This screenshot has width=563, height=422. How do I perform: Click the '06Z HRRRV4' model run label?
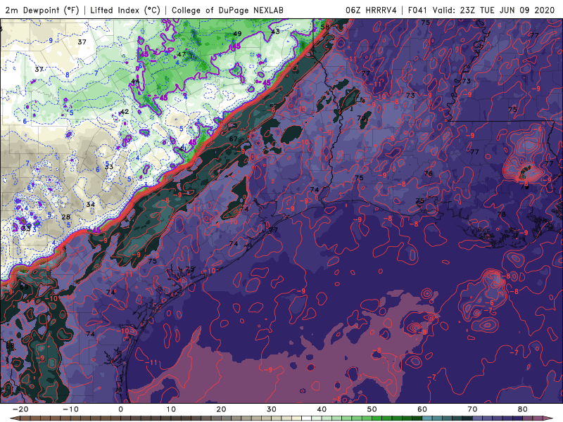coord(371,10)
